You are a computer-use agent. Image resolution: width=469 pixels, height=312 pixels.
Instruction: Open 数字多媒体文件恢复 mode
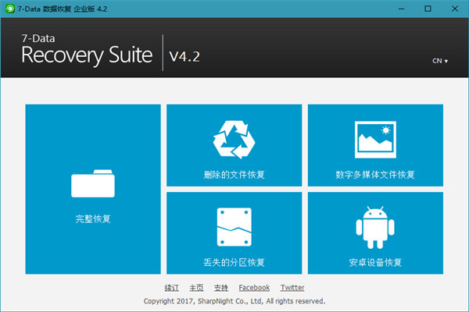(376, 175)
